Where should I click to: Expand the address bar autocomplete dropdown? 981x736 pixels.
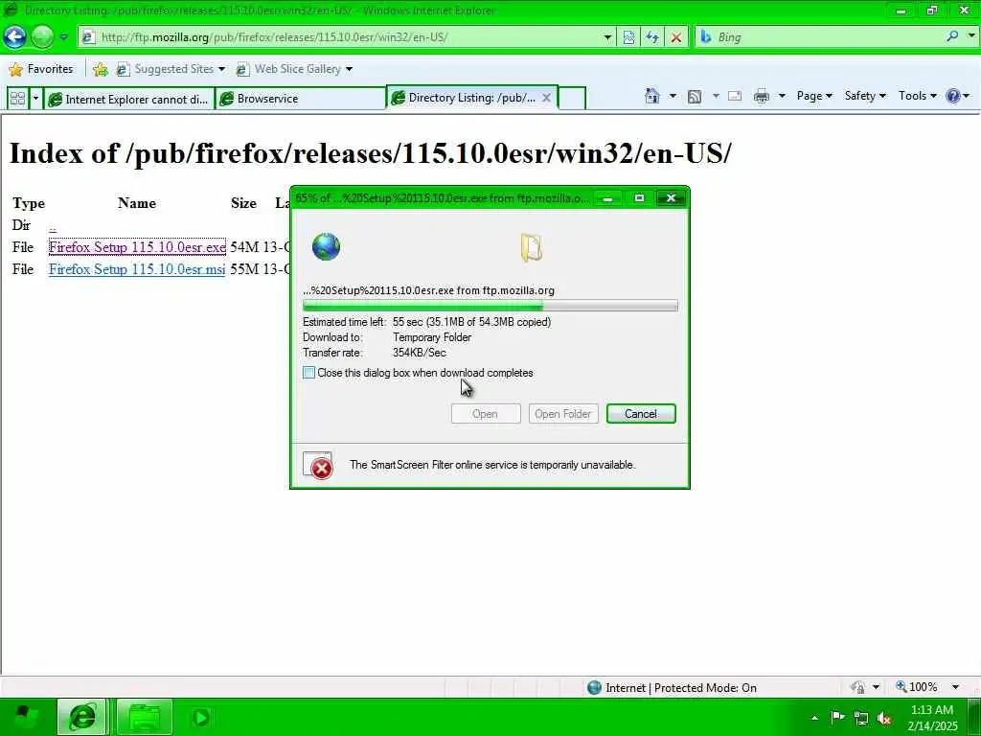[x=606, y=37]
